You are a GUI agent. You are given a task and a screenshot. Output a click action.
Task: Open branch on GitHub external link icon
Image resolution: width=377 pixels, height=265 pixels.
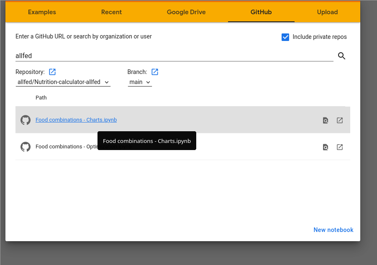[155, 72]
